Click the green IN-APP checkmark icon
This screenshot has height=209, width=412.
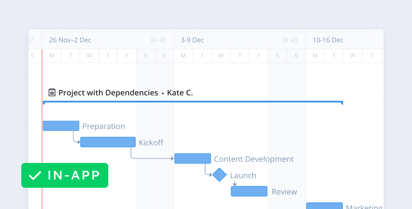click(35, 175)
